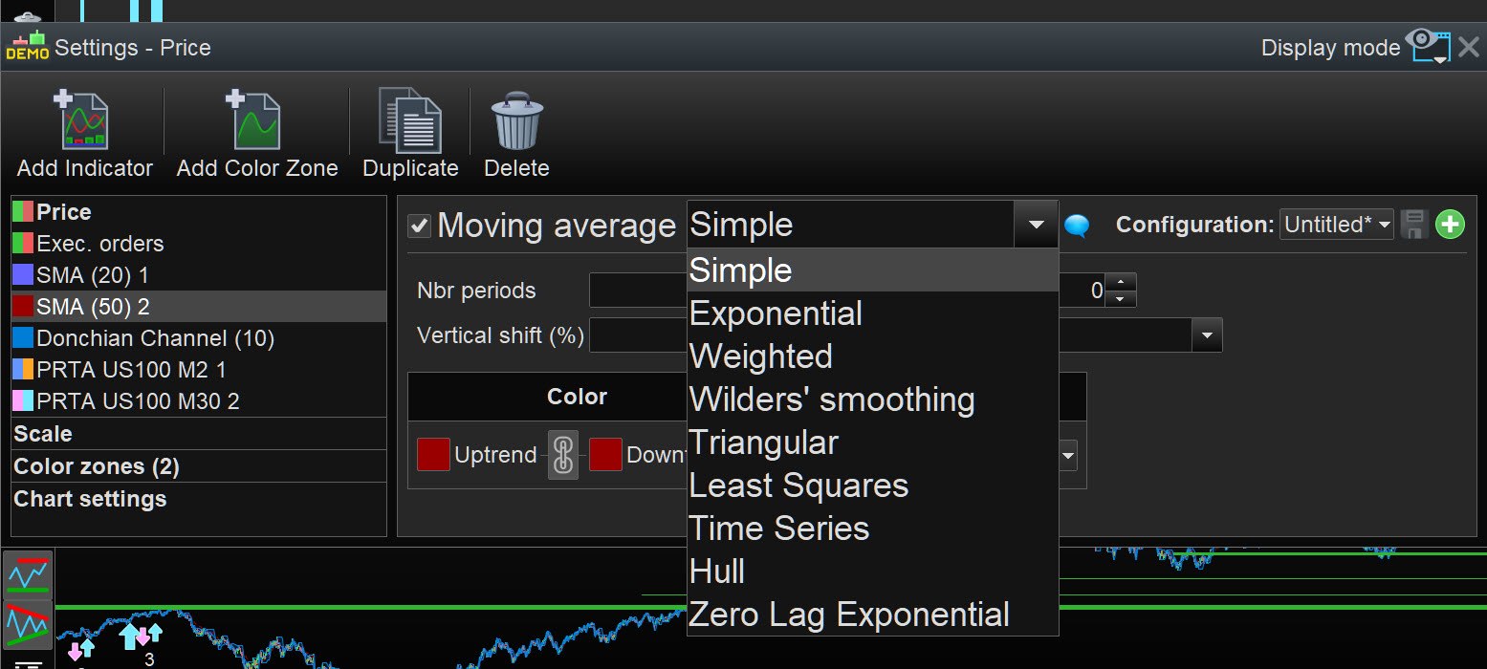Open the Display mode eye icon

1428,45
